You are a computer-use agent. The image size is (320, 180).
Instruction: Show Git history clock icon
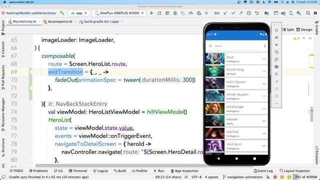249,13
